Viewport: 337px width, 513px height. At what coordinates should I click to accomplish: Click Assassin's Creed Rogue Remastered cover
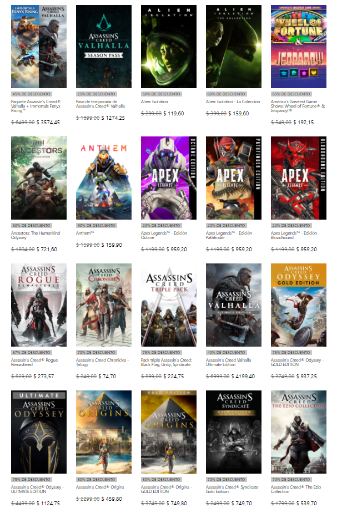[39, 305]
